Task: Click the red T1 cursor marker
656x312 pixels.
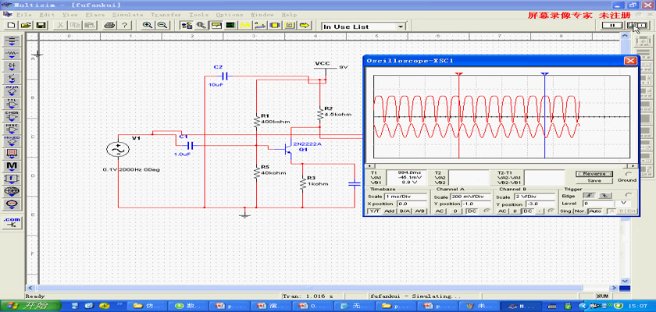Action: (x=459, y=74)
